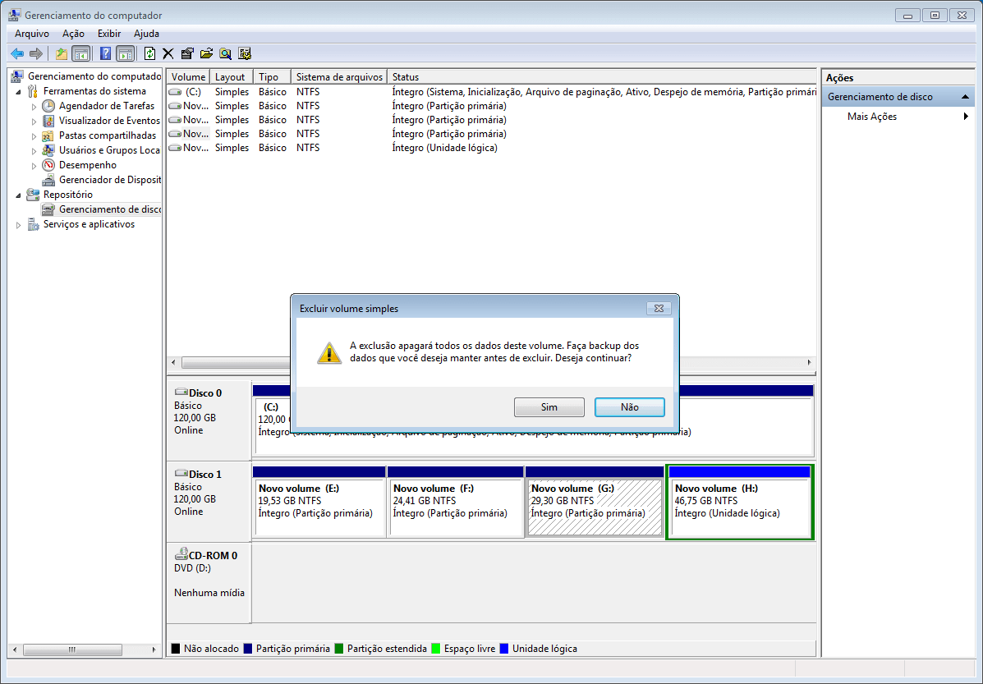Viewport: 983px width, 684px height.
Task: Toggle the console tree pane visibility
Action: pyautogui.click(x=81, y=53)
